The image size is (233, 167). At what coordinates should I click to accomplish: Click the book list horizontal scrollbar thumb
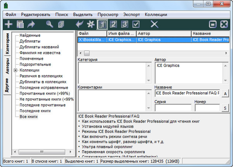[87, 52]
